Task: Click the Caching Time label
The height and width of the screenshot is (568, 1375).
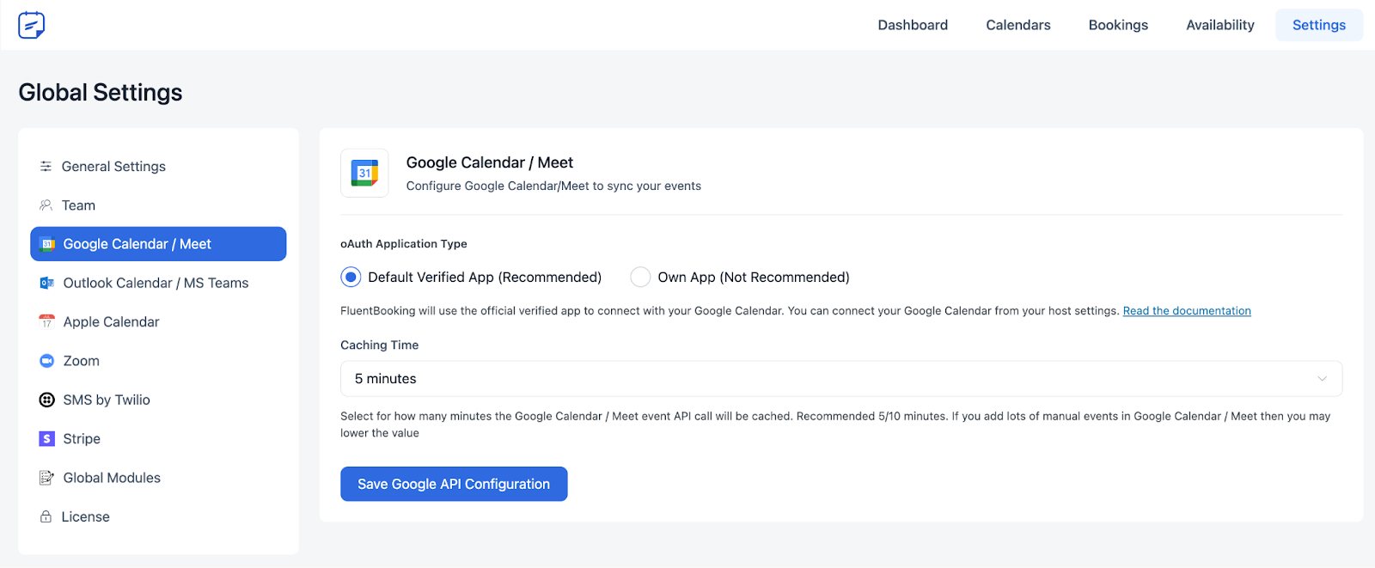Action: 380,345
